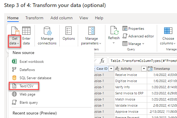Click the Send Invoice to ERP cell
Viewport: 177px width, 118px height.
pos(130,93)
